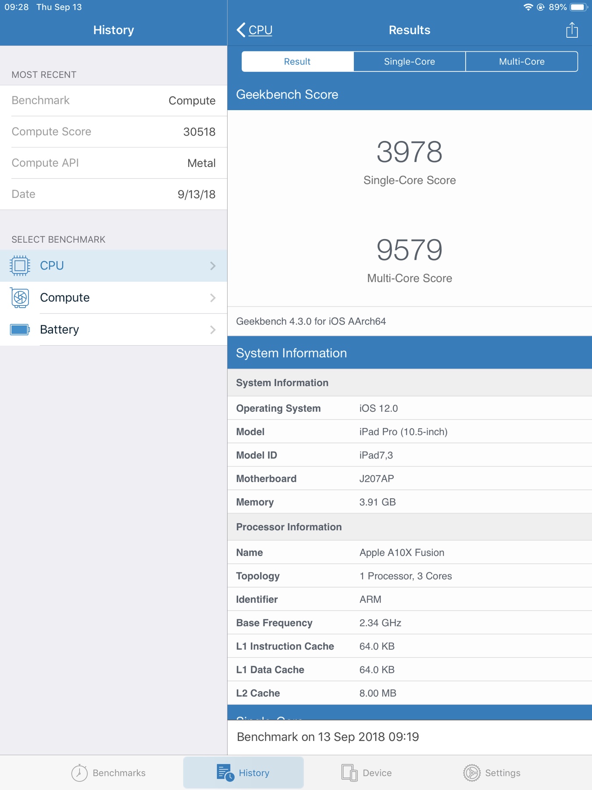Image resolution: width=592 pixels, height=790 pixels.
Task: Tap the Benchmark row value Compute
Action: [192, 101]
